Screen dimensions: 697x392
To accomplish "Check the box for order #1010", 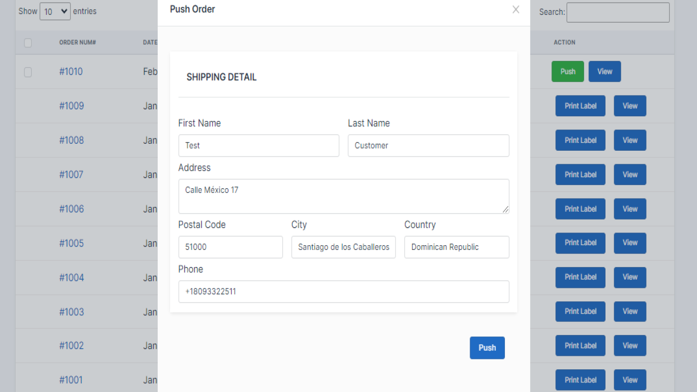I will point(28,72).
